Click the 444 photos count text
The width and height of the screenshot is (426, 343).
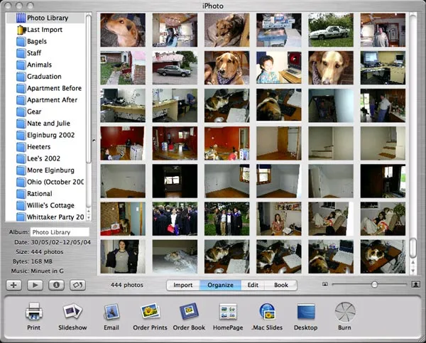pyautogui.click(x=127, y=285)
